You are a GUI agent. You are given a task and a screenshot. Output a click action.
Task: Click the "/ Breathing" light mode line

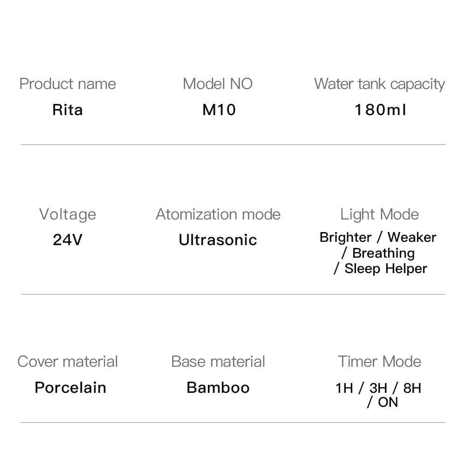pos(378,253)
